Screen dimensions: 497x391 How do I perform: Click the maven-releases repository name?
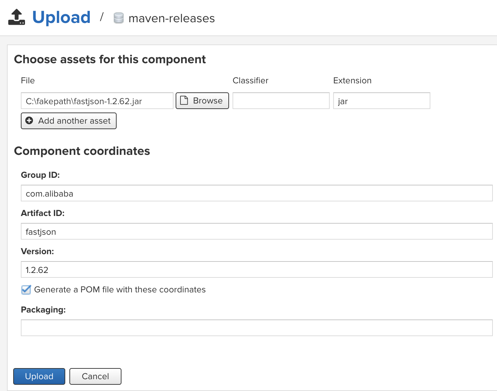171,18
